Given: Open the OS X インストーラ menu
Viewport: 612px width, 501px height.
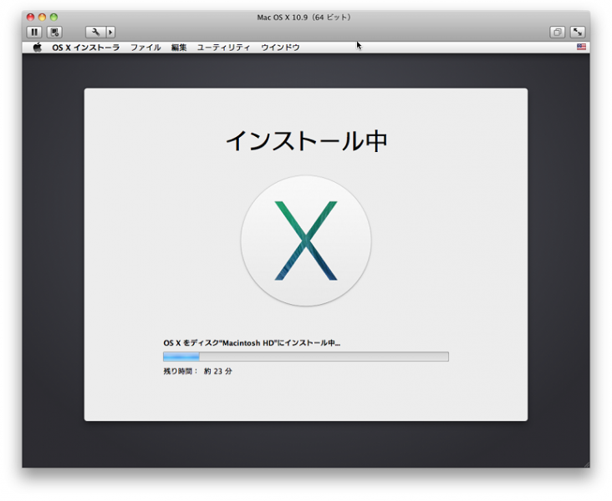Looking at the screenshot, I should pos(85,48).
